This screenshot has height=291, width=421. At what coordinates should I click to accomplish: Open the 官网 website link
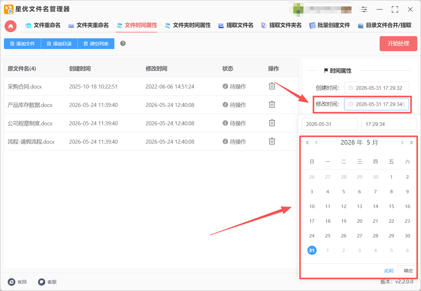[17, 282]
